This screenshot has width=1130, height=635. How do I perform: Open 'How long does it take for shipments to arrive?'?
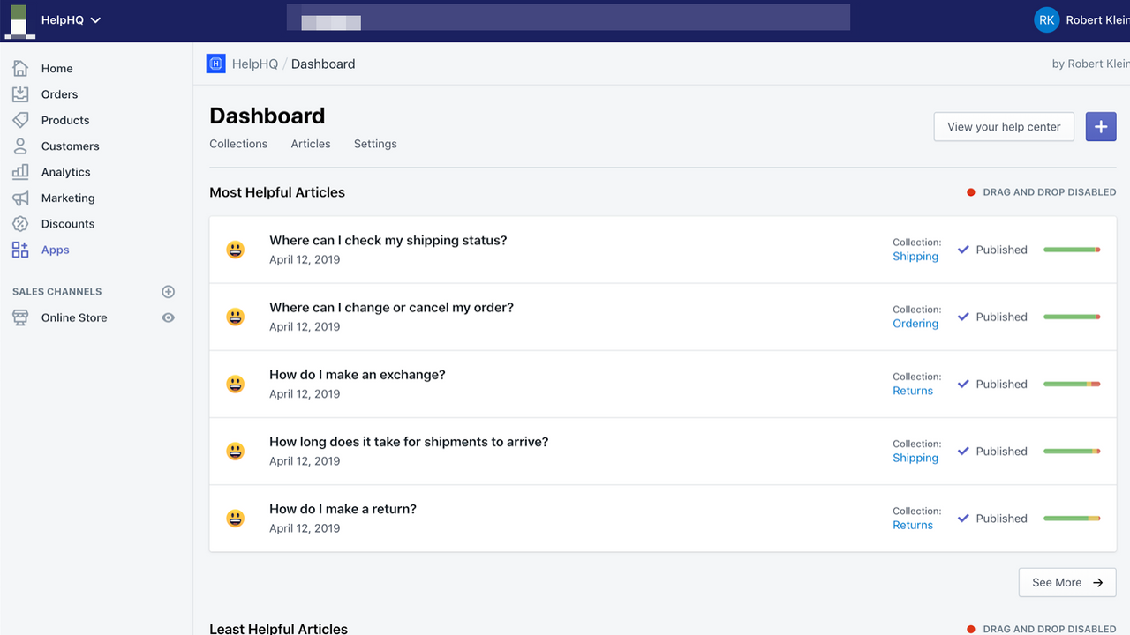[409, 441]
